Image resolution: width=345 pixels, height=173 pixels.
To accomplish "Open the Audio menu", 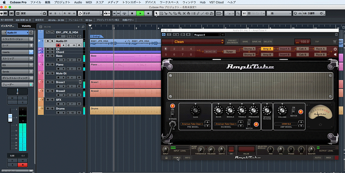I will tap(78, 2).
